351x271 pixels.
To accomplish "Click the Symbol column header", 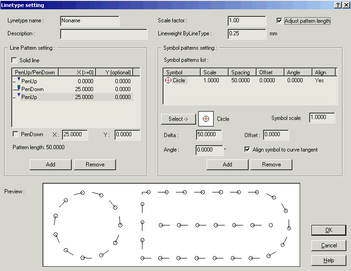I will tap(182, 73).
